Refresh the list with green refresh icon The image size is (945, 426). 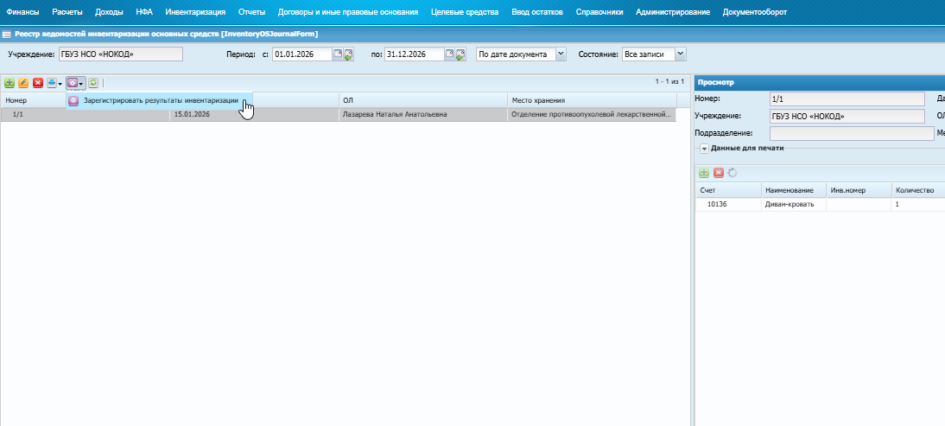(92, 83)
